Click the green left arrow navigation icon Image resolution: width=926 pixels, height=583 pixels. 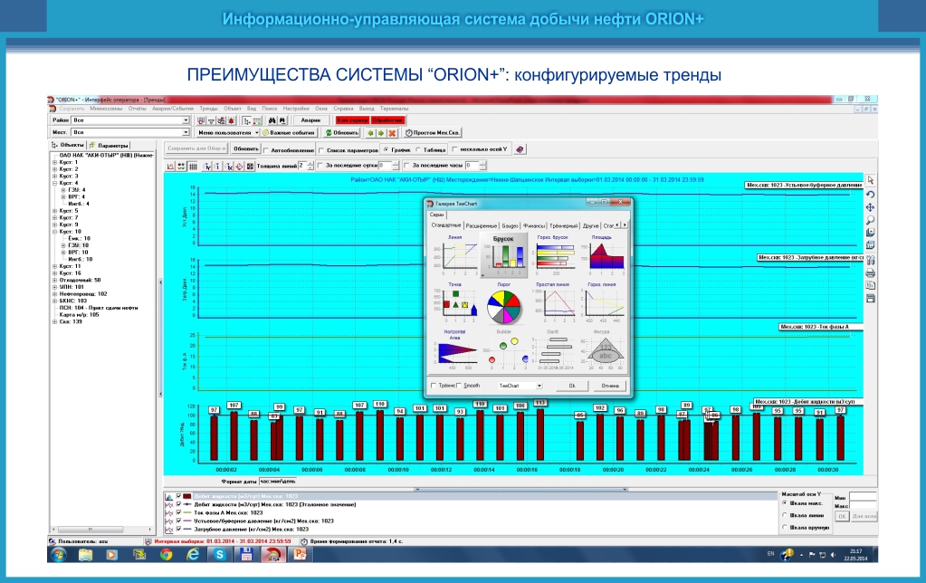coord(370,133)
